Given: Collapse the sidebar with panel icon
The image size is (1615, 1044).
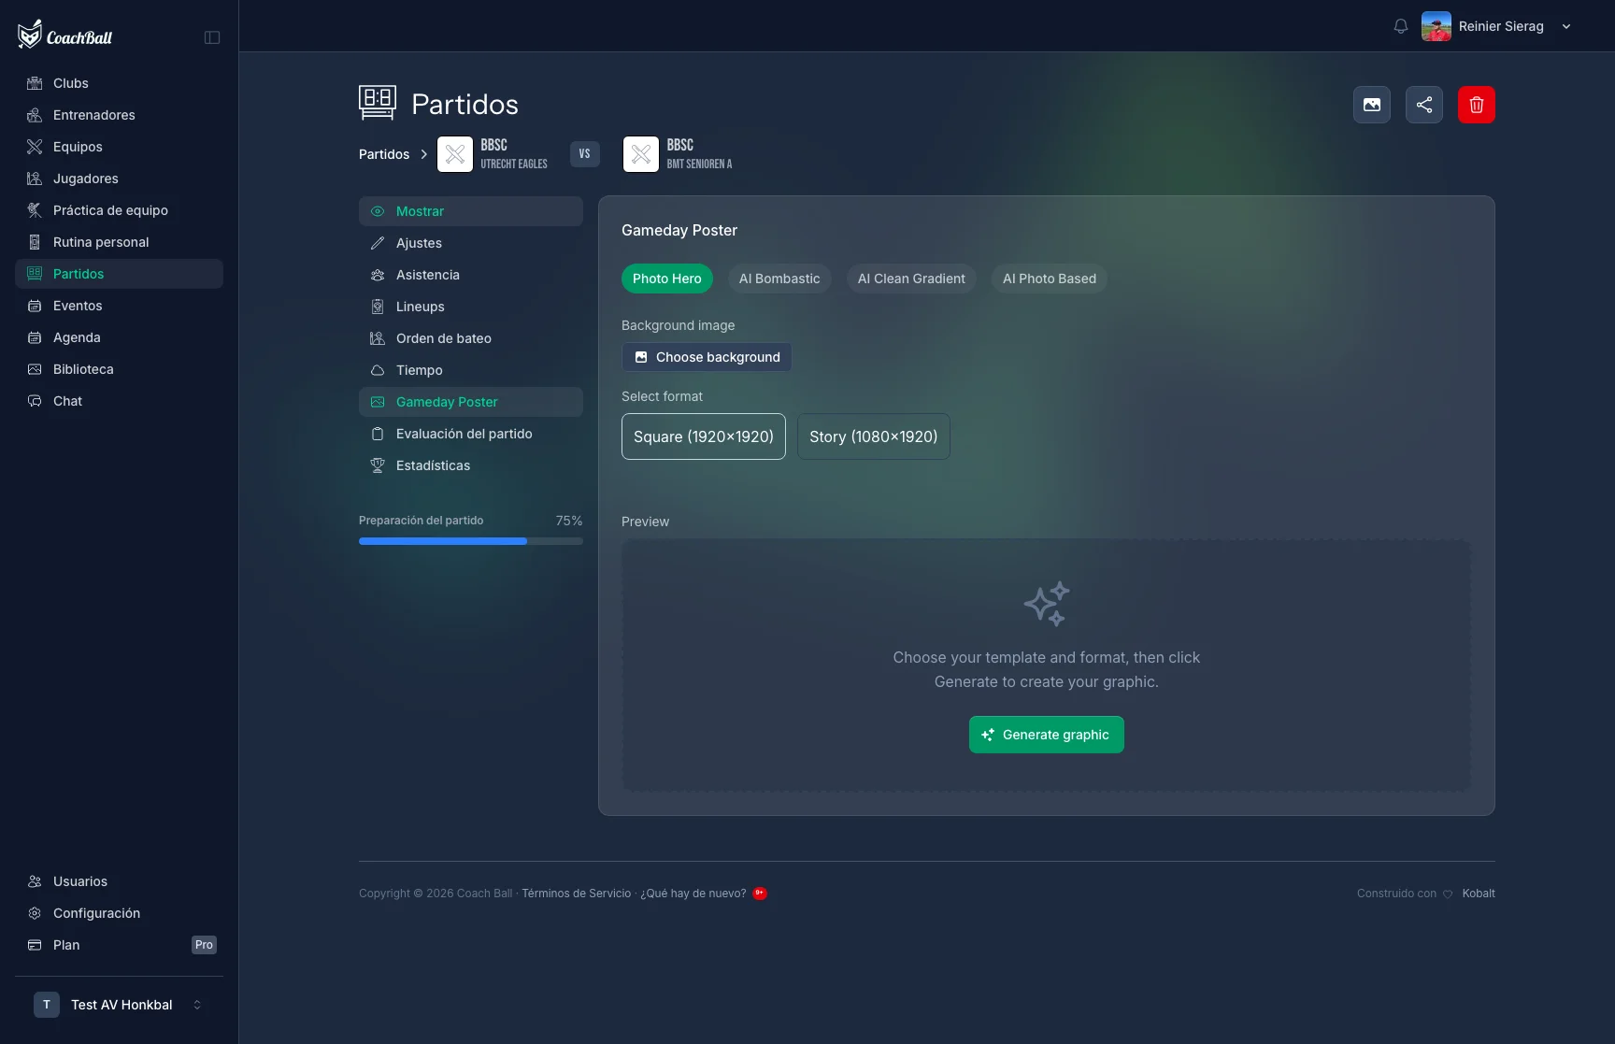Looking at the screenshot, I should coord(212,37).
